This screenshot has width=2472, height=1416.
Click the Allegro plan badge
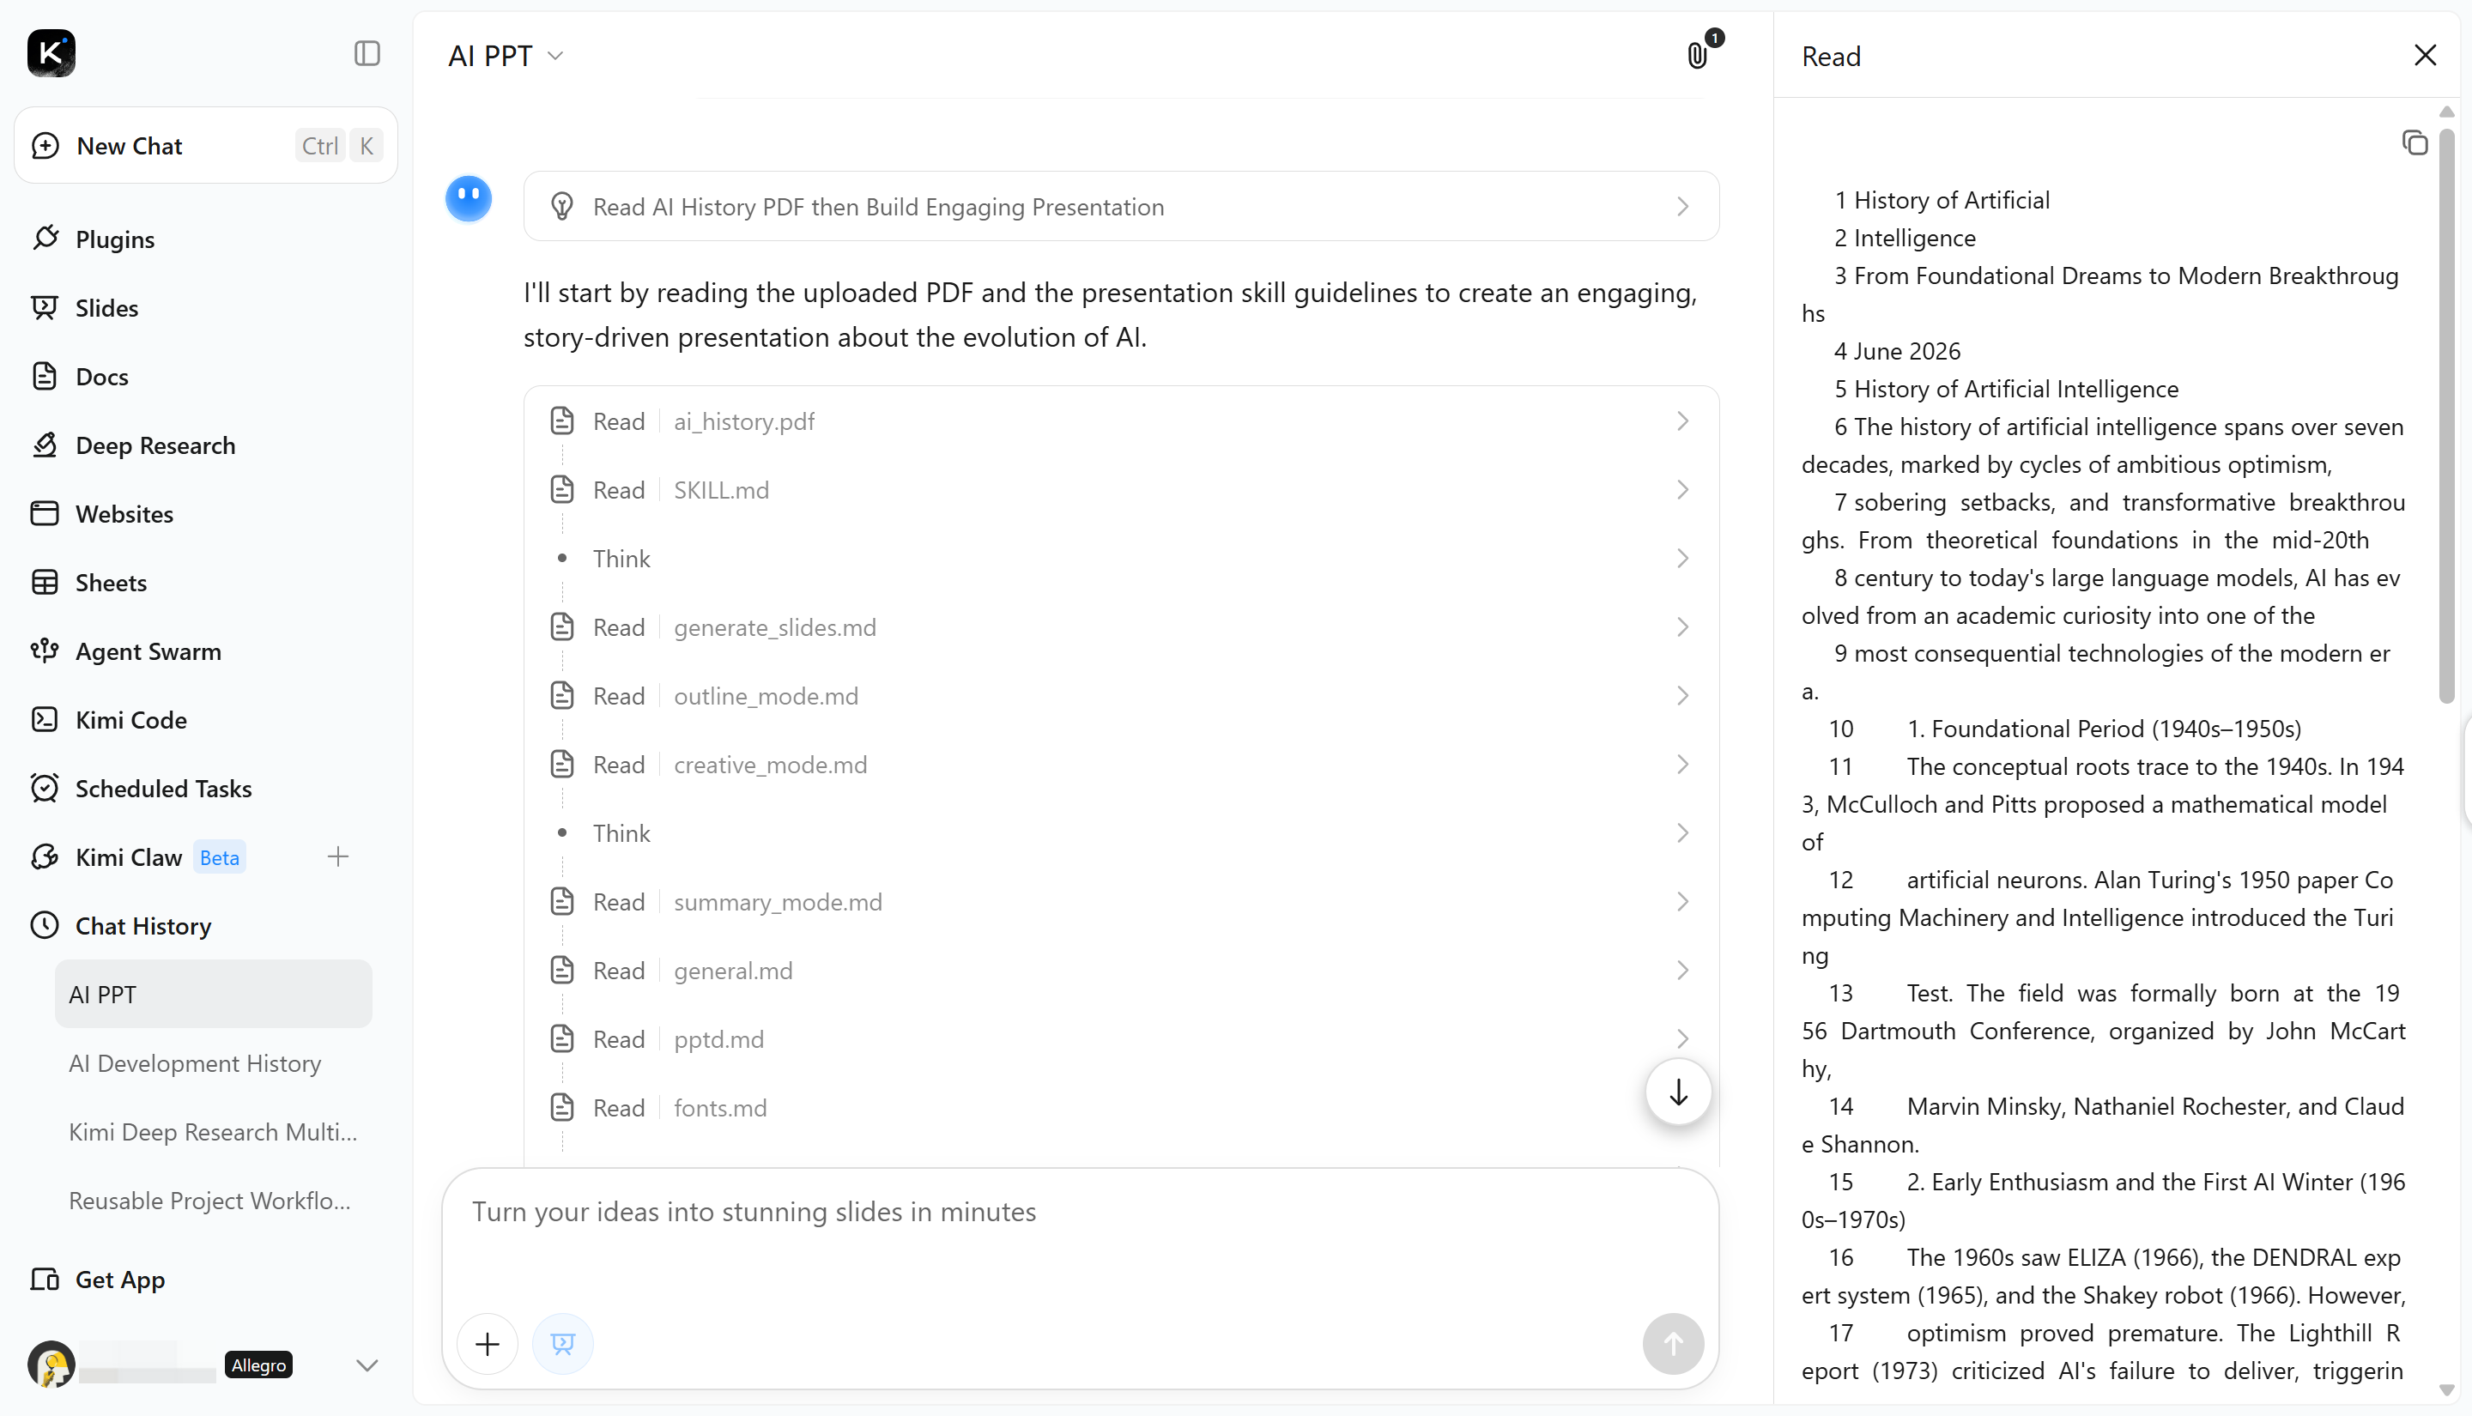[x=258, y=1365]
